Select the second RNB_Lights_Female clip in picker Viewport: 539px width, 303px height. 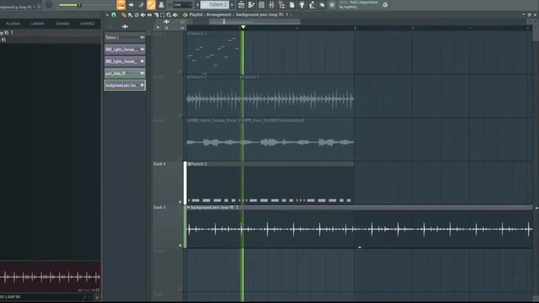125,61
